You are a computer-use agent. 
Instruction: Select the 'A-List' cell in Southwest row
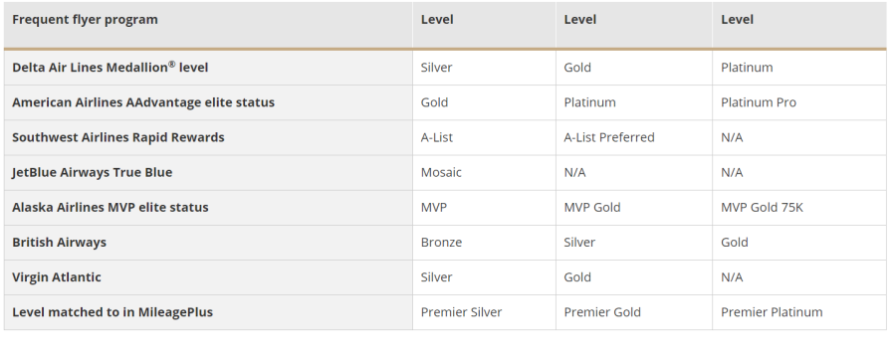coord(484,137)
